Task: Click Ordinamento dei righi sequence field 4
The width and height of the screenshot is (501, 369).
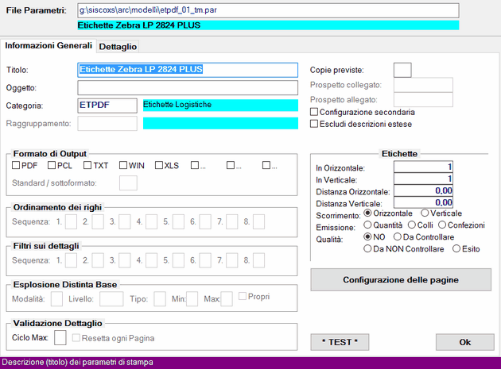Action: pos(151,221)
